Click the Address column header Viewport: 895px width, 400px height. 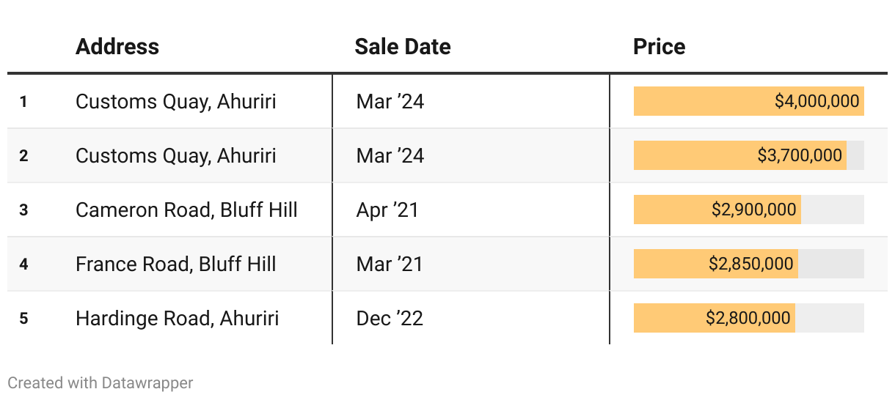coord(117,47)
